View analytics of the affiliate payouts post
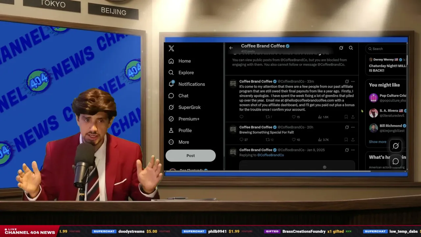The height and width of the screenshot is (237, 421). (x=323, y=117)
